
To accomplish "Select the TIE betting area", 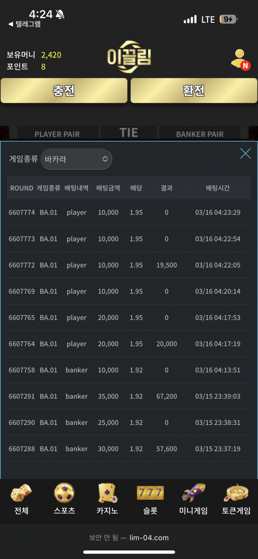I will click(129, 133).
